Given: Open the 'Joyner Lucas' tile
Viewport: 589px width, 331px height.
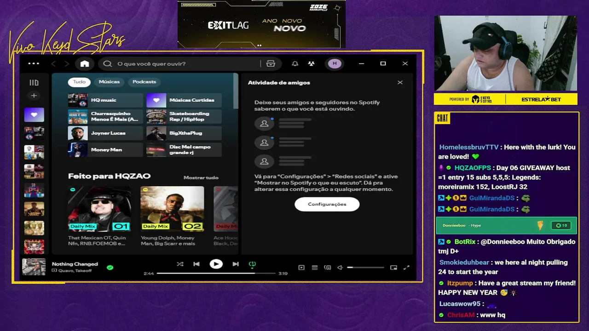Looking at the screenshot, I should [x=105, y=133].
